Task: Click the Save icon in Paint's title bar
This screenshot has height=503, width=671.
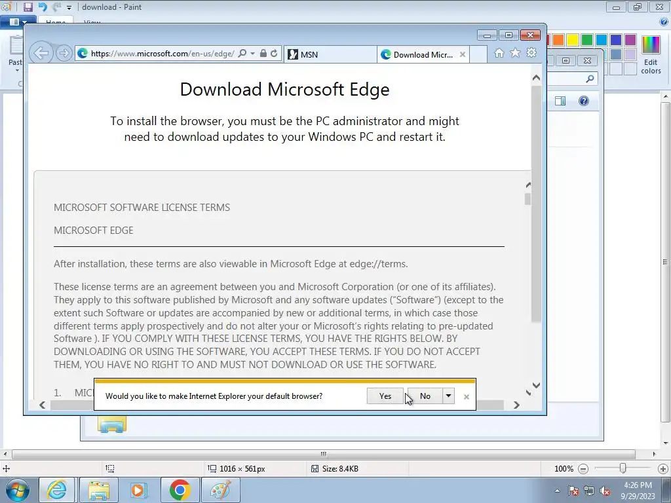Action: [28, 7]
